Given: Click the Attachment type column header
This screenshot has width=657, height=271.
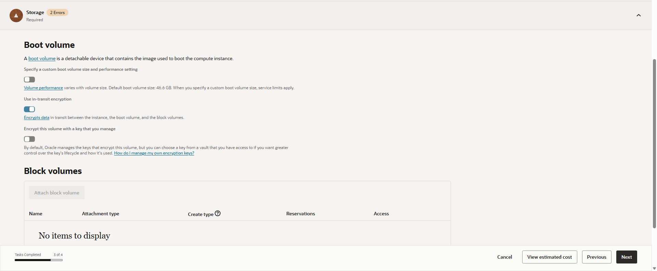Looking at the screenshot, I should click(x=101, y=214).
